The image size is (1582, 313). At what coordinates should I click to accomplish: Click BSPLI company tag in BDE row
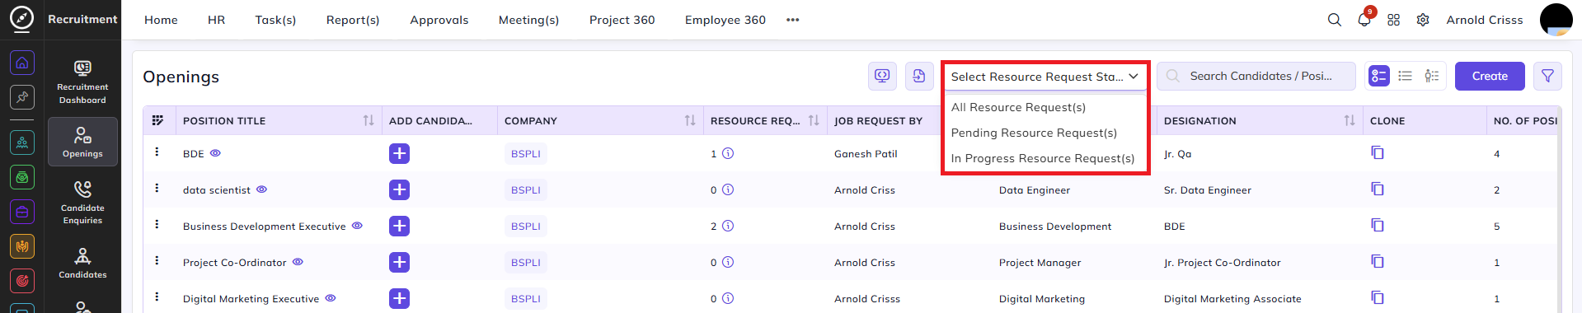coord(526,154)
